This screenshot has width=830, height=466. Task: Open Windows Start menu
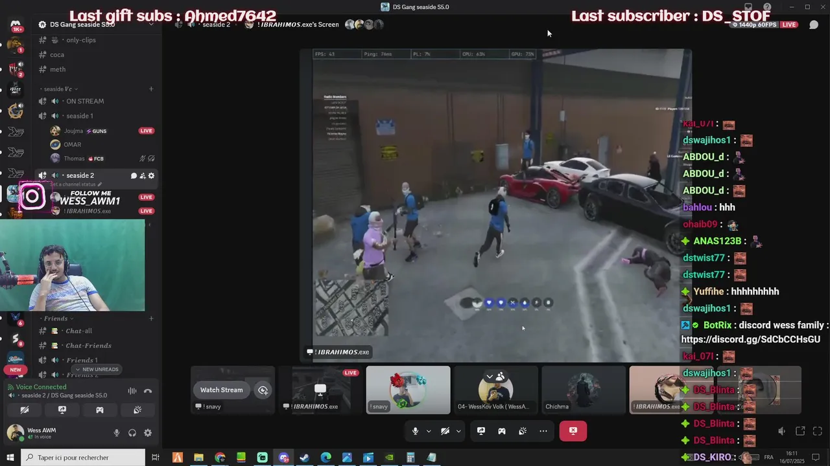(11, 458)
